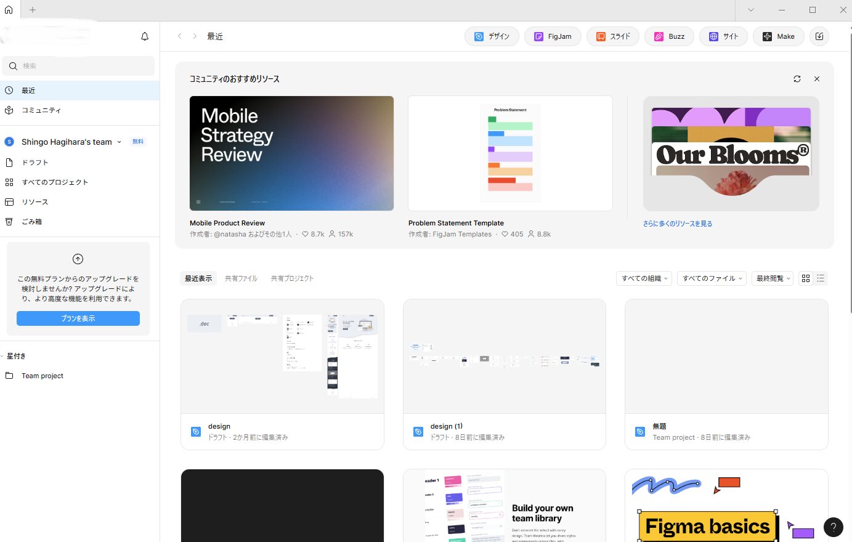
Task: Switch to list view layout
Action: [821, 278]
